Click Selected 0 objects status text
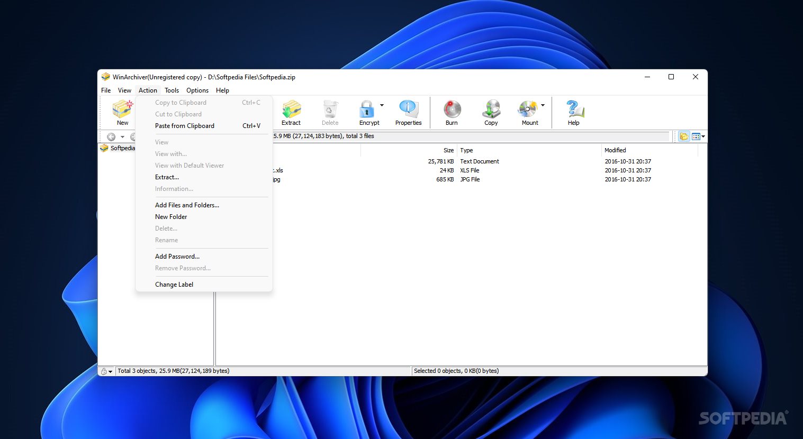The width and height of the screenshot is (803, 439). (x=456, y=371)
